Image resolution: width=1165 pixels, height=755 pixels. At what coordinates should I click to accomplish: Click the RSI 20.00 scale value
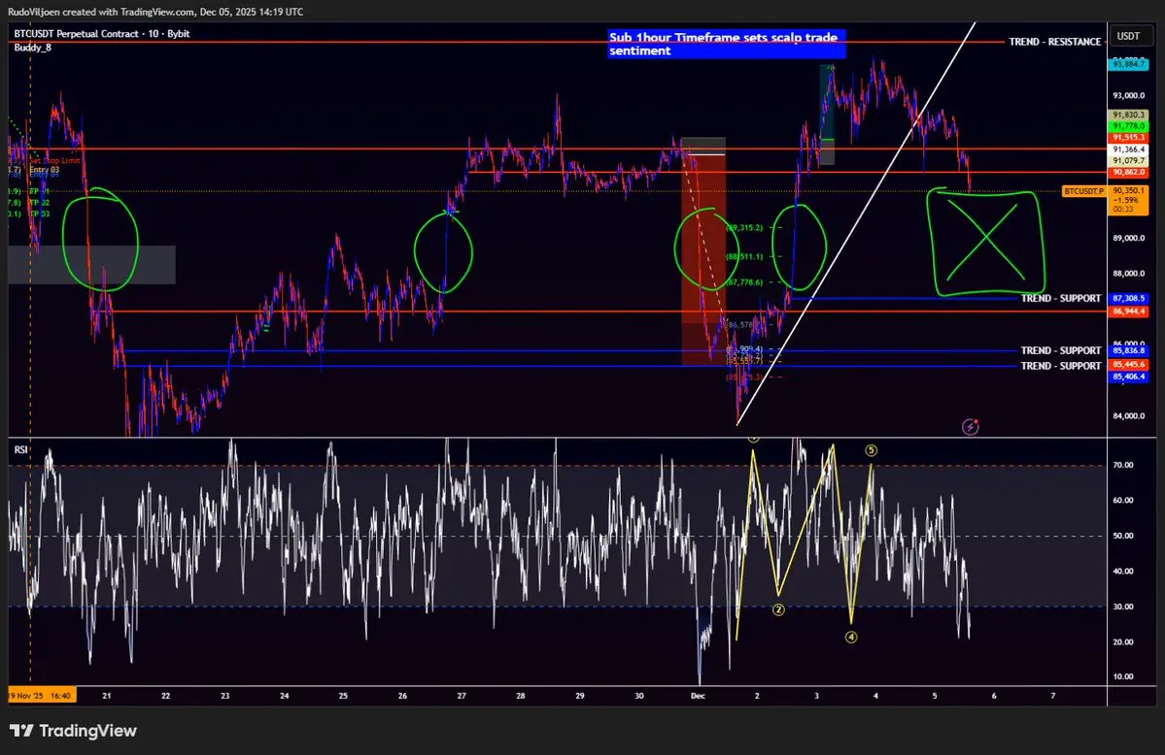(x=1122, y=642)
